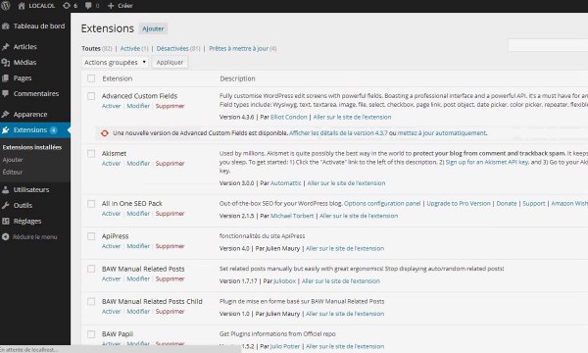The image size is (588, 353).
Task: Click the Apparence brush icon
Action: pyautogui.click(x=5, y=114)
